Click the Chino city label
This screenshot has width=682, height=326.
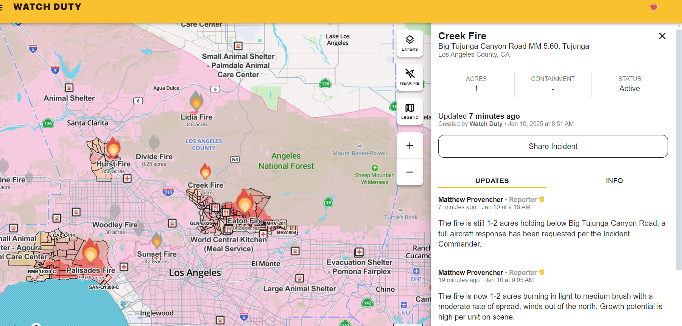pos(385,289)
